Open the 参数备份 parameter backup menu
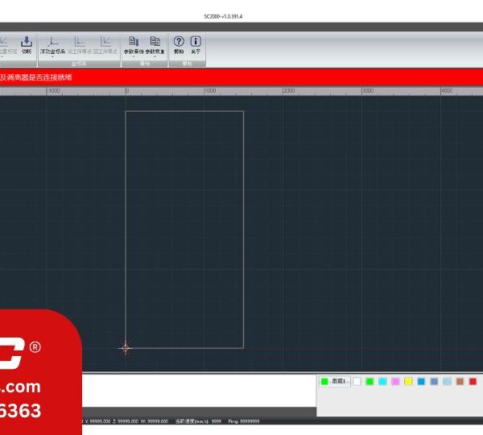This screenshot has height=435, width=483. pyautogui.click(x=134, y=45)
